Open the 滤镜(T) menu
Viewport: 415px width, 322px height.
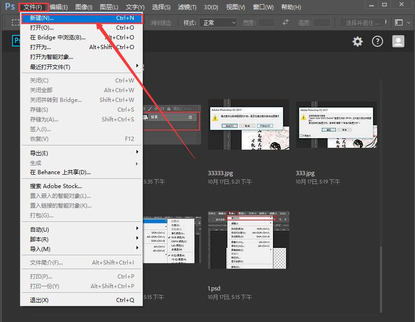click(x=187, y=7)
